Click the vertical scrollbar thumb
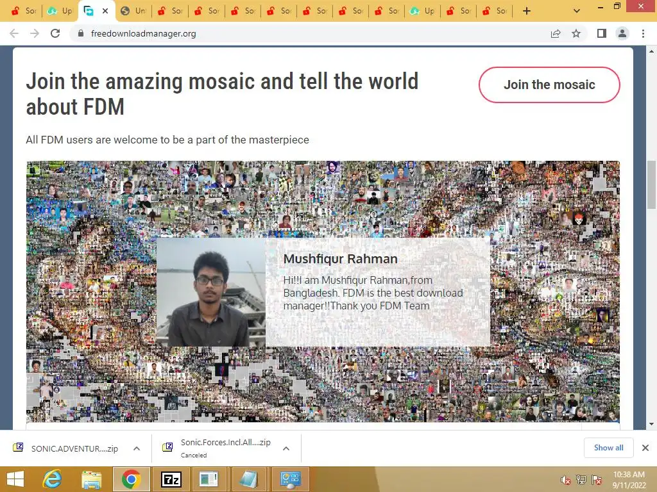 [x=652, y=184]
